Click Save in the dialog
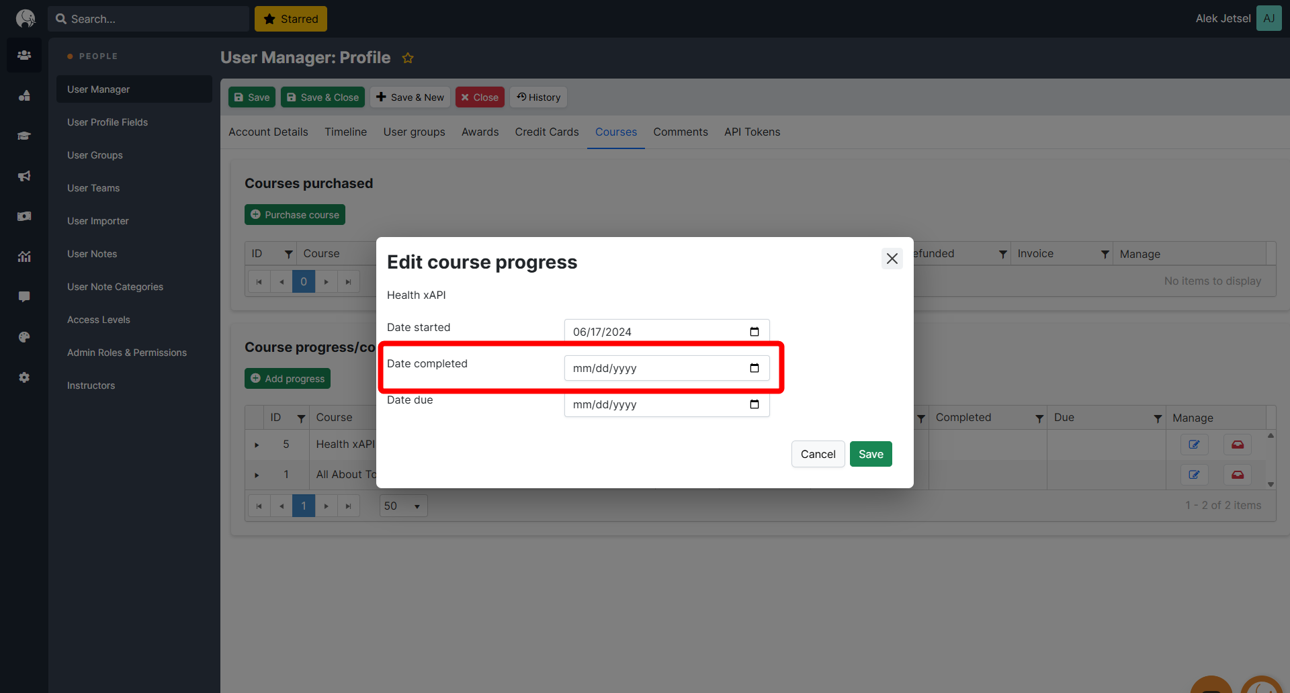Screen dimensions: 1290x693 click(x=871, y=454)
